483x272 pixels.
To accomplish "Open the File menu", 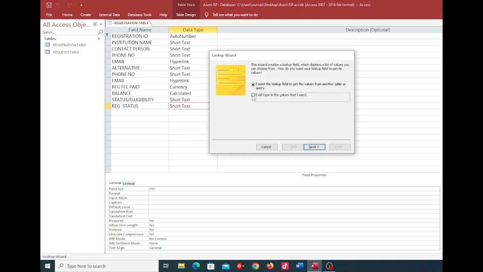I will point(49,15).
